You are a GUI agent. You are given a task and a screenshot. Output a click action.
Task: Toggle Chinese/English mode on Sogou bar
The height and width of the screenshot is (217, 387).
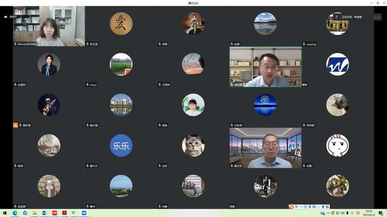point(297,207)
